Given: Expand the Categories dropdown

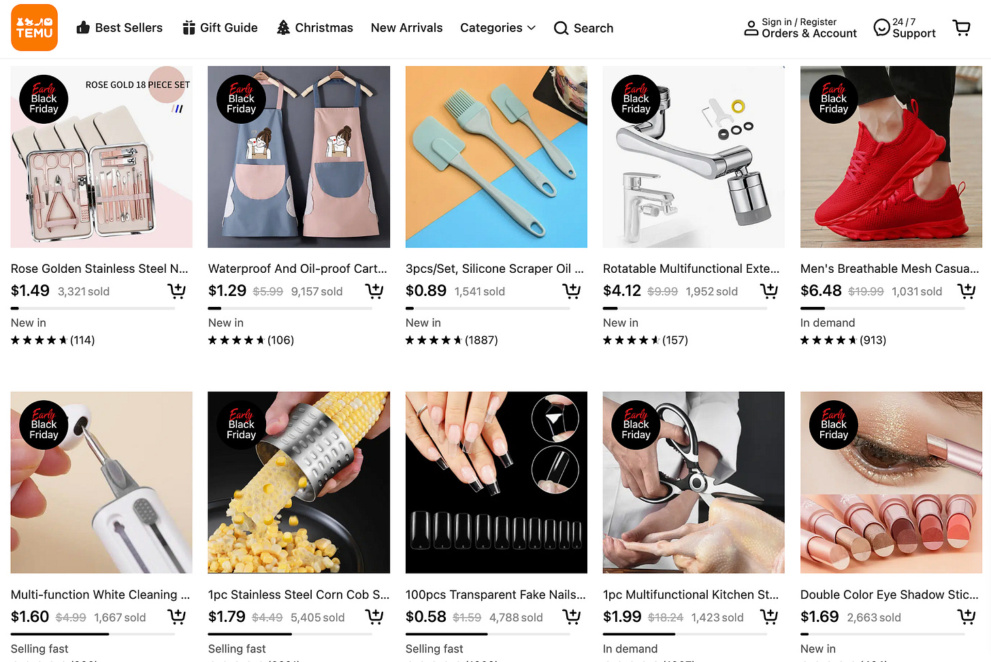Looking at the screenshot, I should 498,28.
